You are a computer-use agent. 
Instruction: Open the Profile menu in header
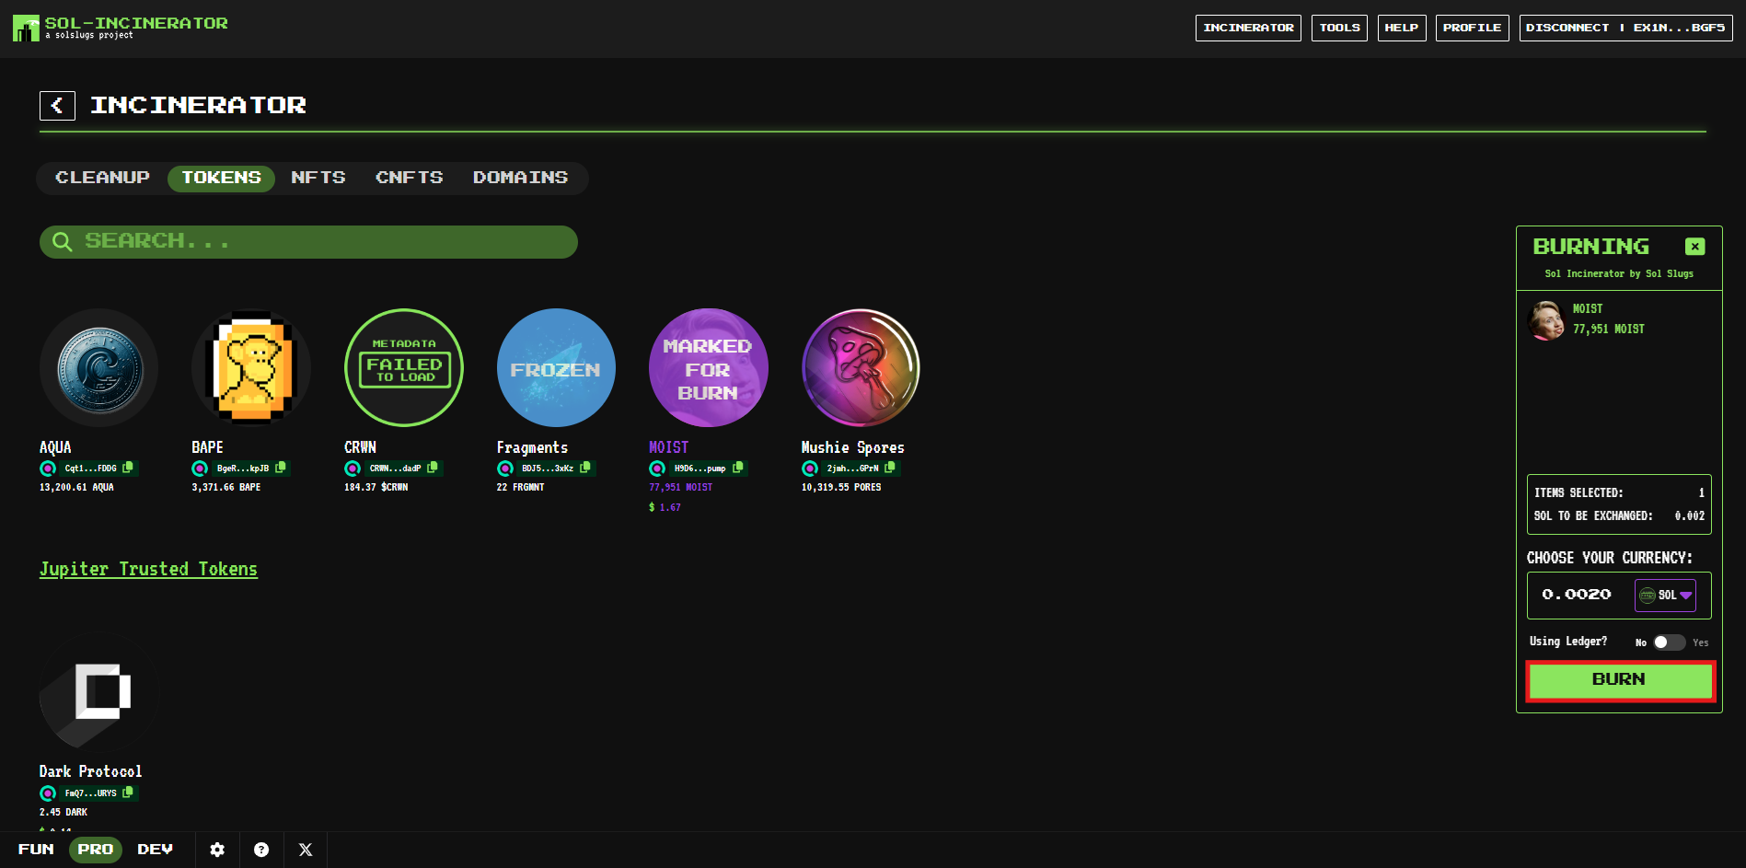1472,28
